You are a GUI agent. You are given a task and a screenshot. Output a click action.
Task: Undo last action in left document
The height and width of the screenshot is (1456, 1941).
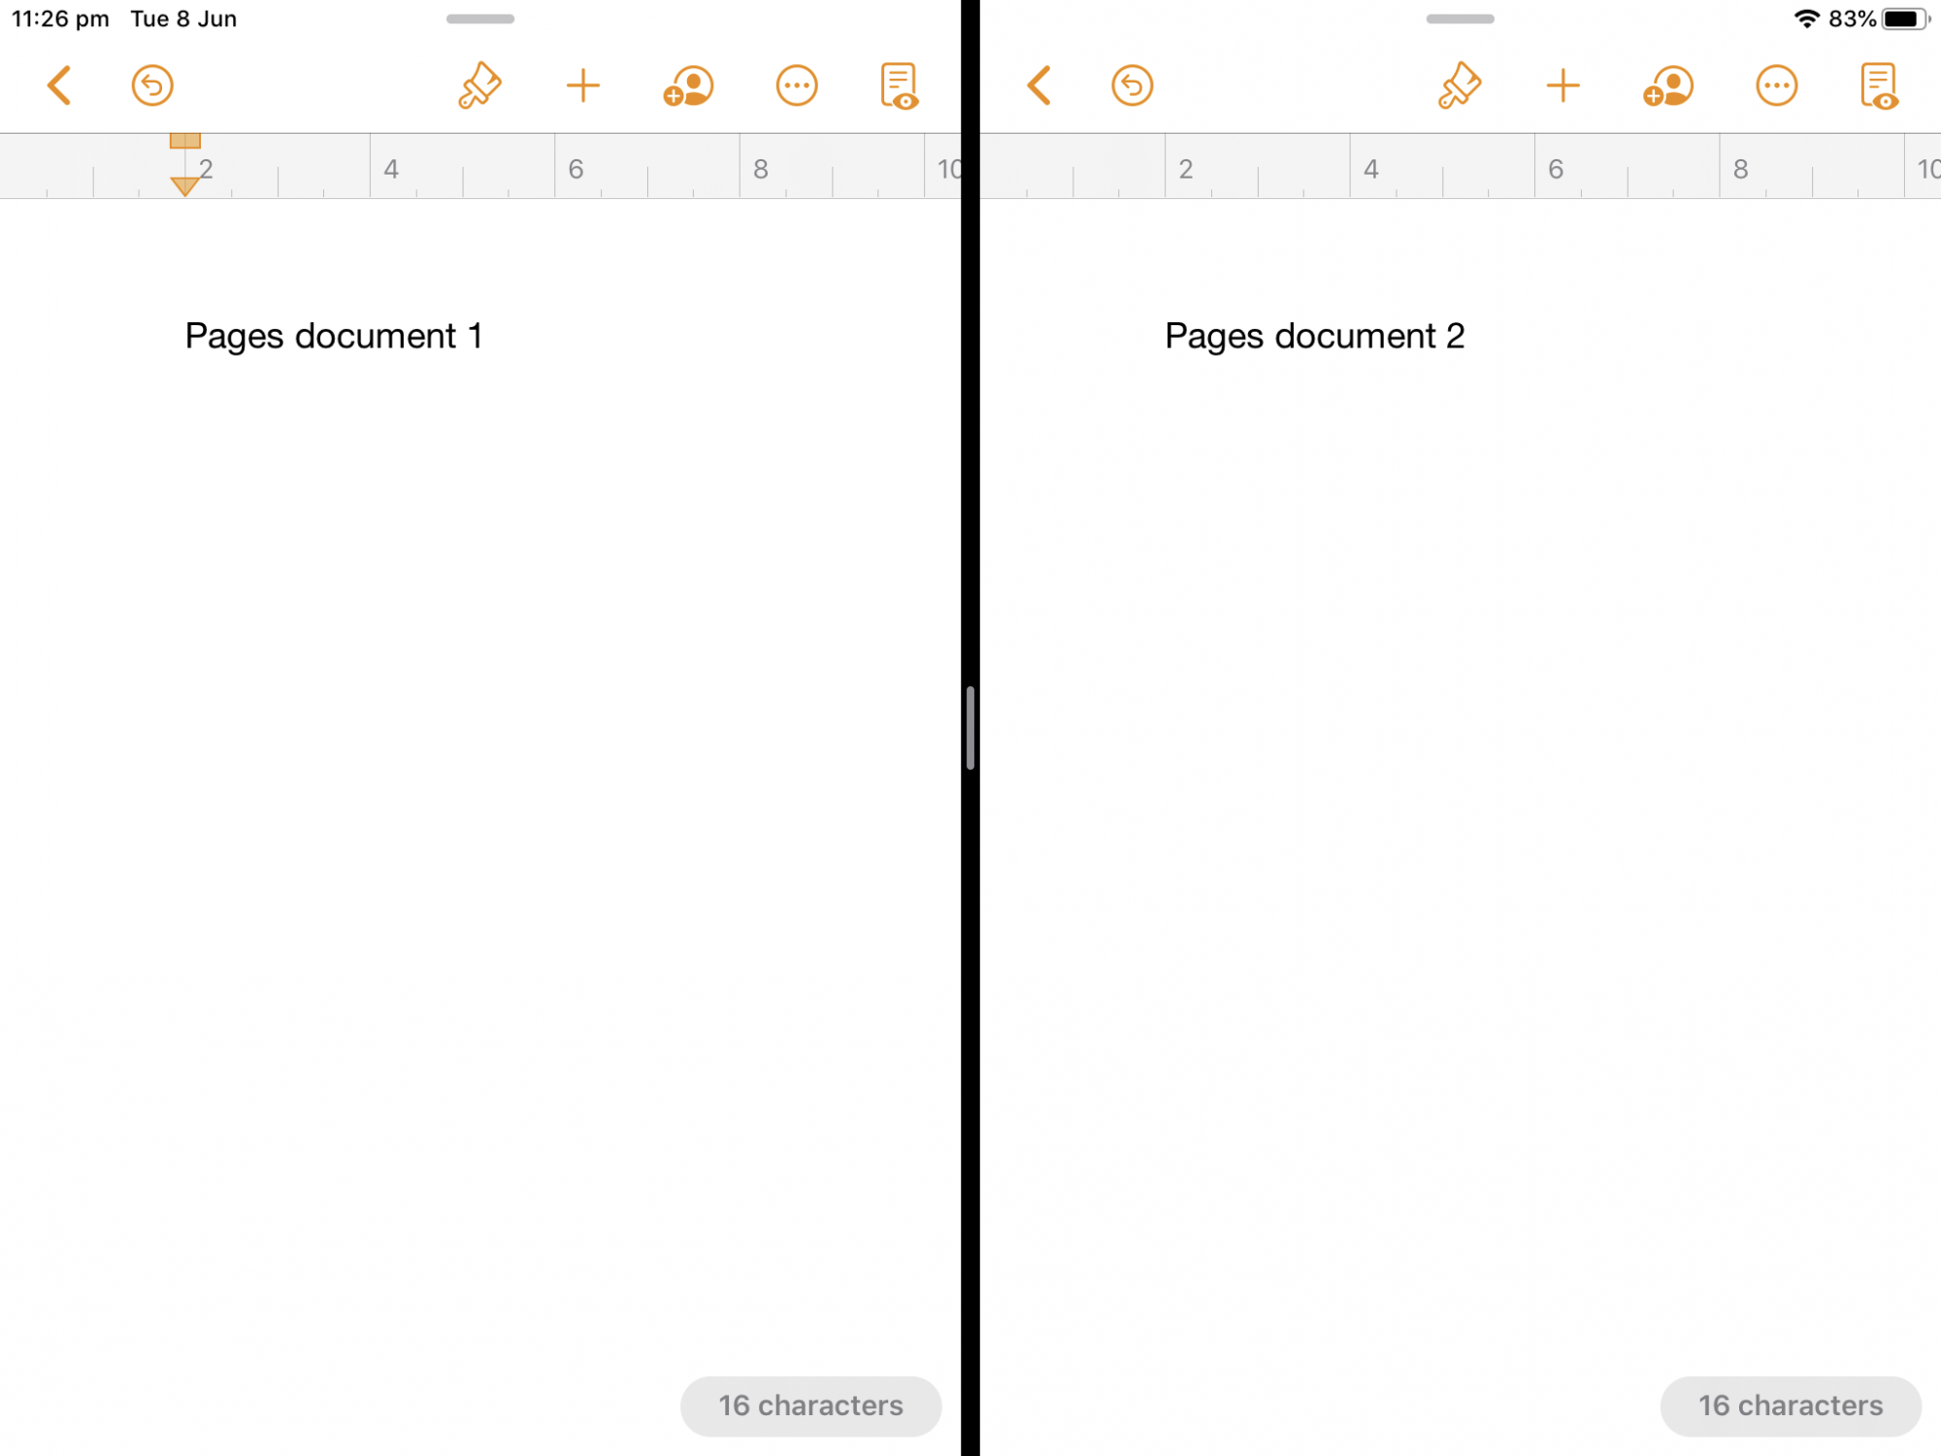coord(152,85)
